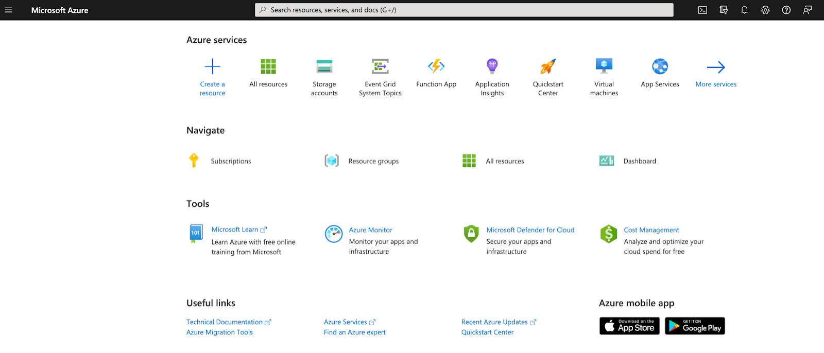Click the More services arrow
Viewport: 824px width, 353px height.
point(716,67)
